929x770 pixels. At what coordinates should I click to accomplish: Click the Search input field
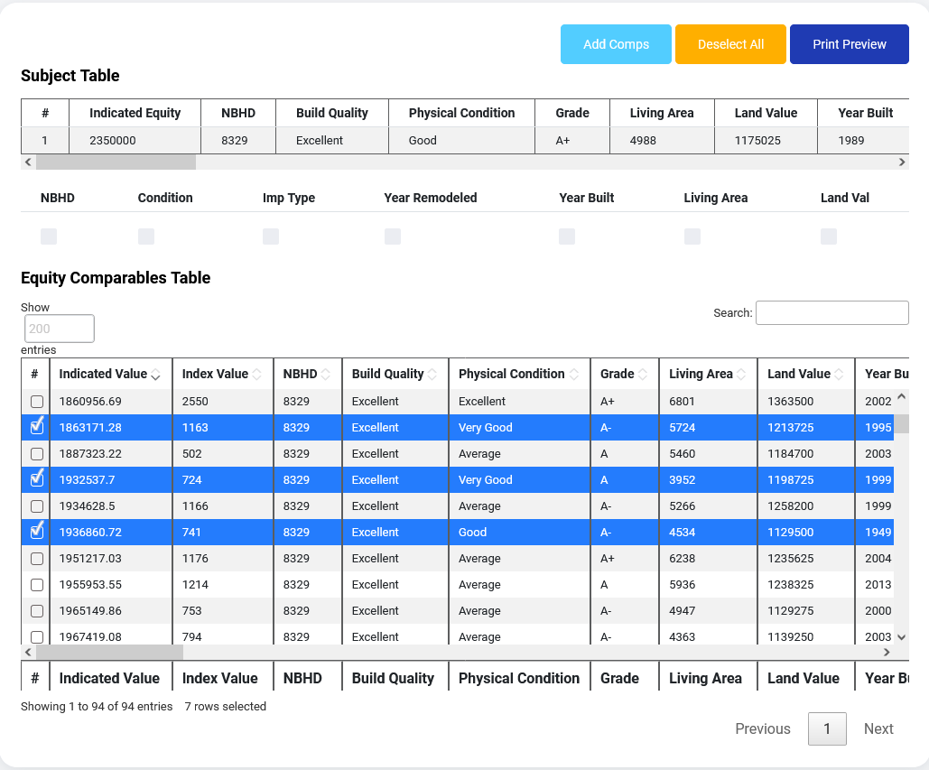coord(831,312)
